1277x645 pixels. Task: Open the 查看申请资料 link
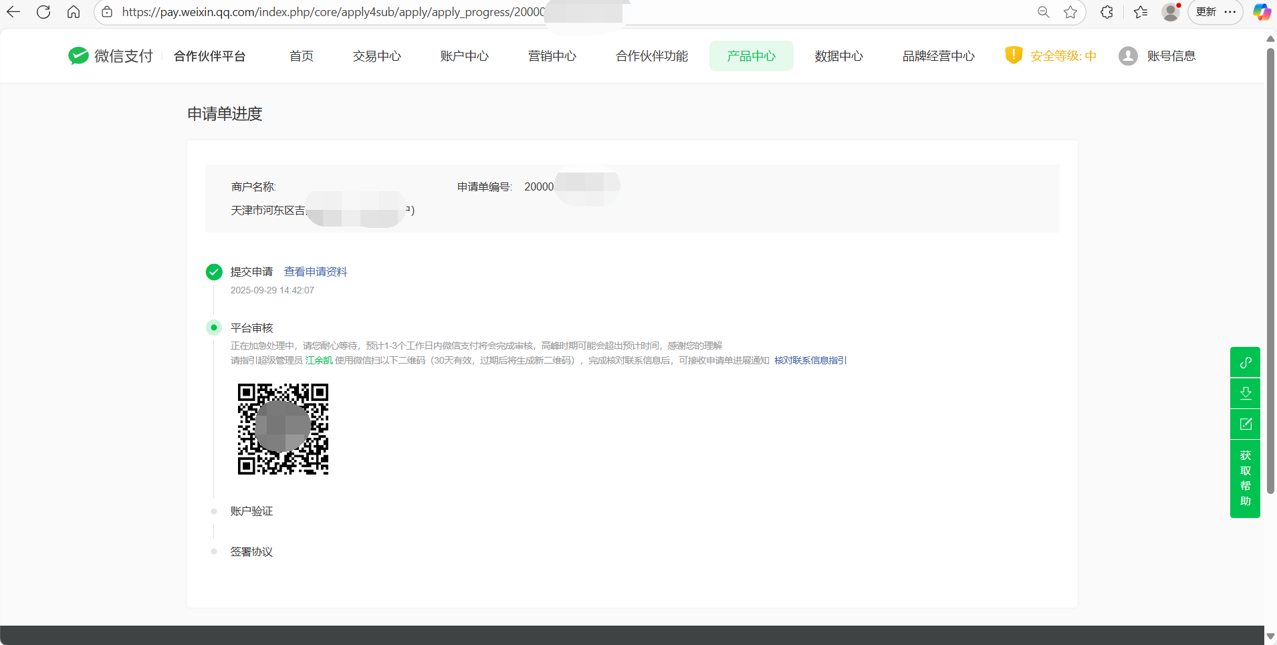pos(316,271)
